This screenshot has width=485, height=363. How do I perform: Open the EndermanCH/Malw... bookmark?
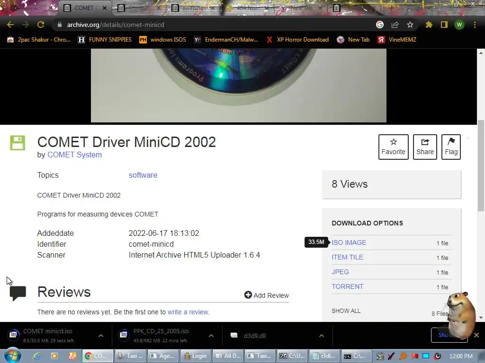[x=226, y=40]
